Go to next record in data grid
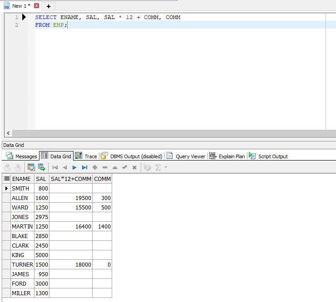 (x=74, y=167)
